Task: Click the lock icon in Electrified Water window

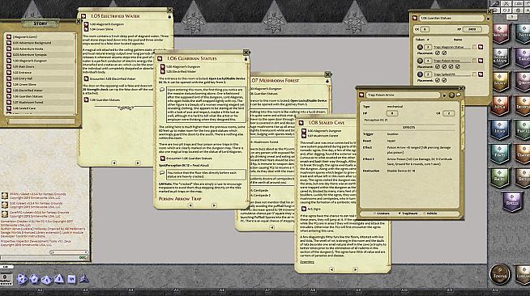Action: coord(169,16)
